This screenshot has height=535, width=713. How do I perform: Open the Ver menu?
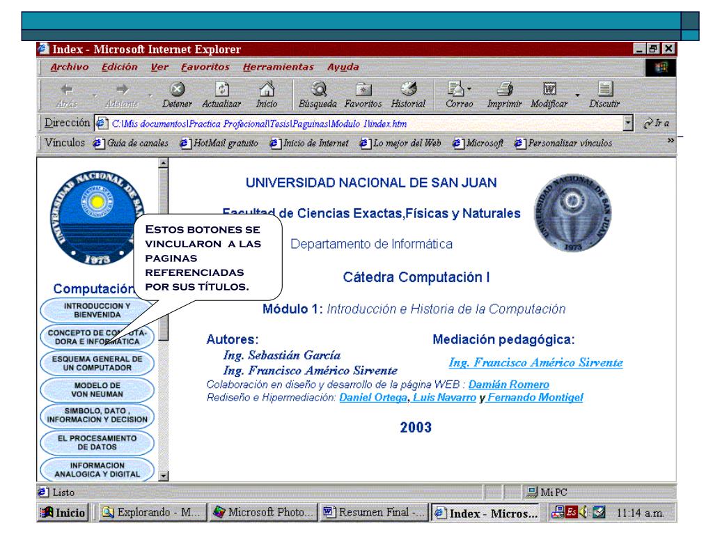click(x=159, y=67)
